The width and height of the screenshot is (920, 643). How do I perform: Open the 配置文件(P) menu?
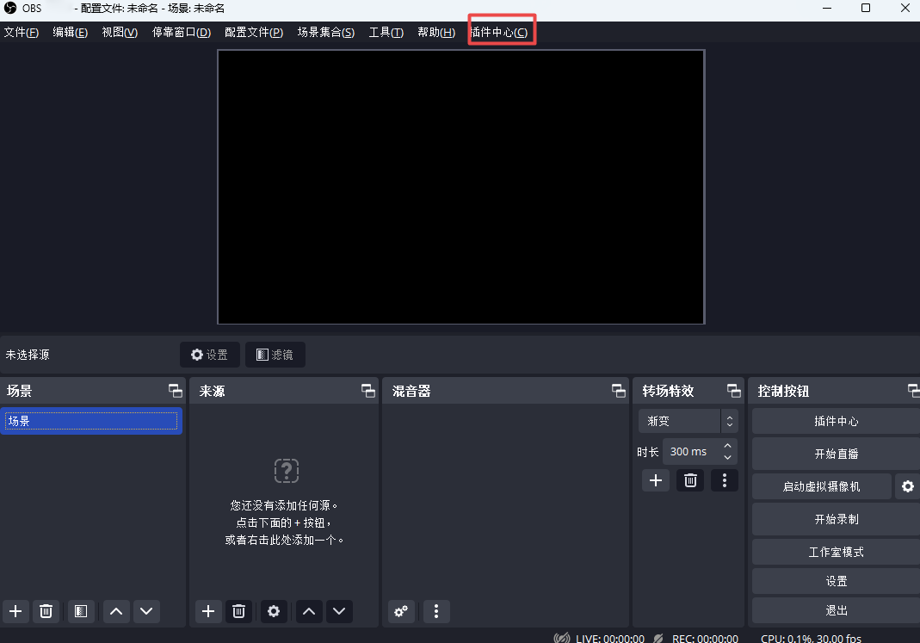tap(254, 32)
